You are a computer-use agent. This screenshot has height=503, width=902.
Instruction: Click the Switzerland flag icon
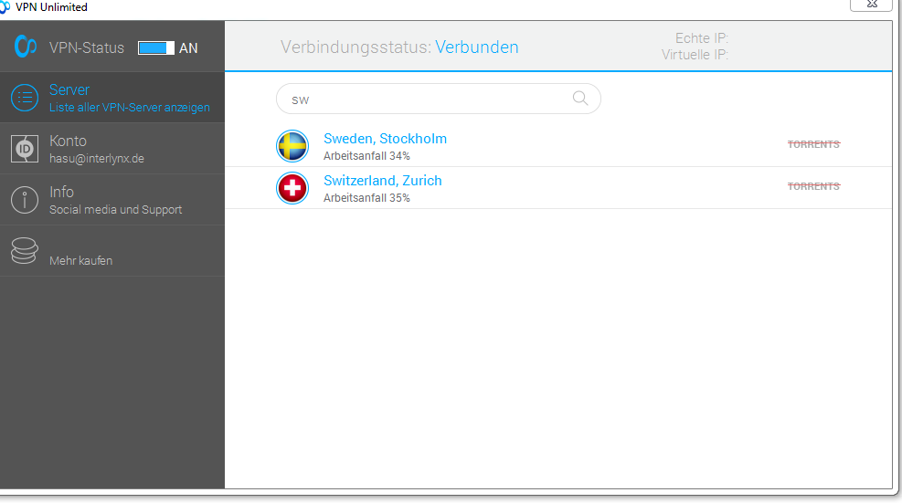pos(292,188)
